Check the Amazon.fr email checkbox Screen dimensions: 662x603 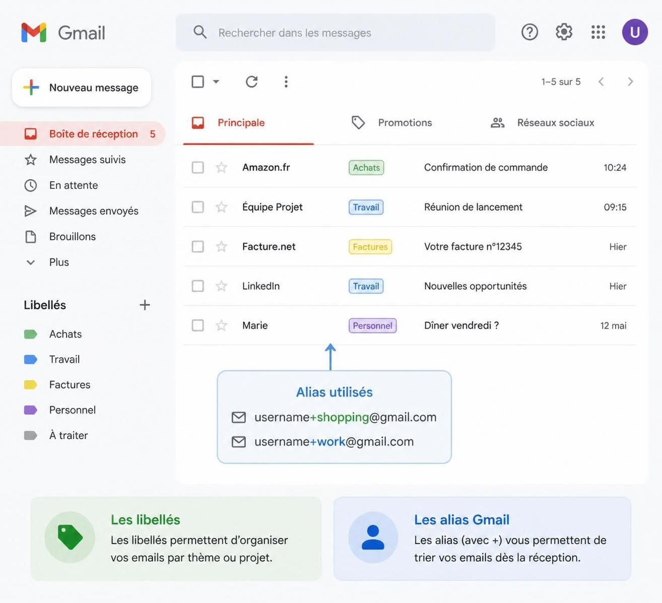[198, 167]
